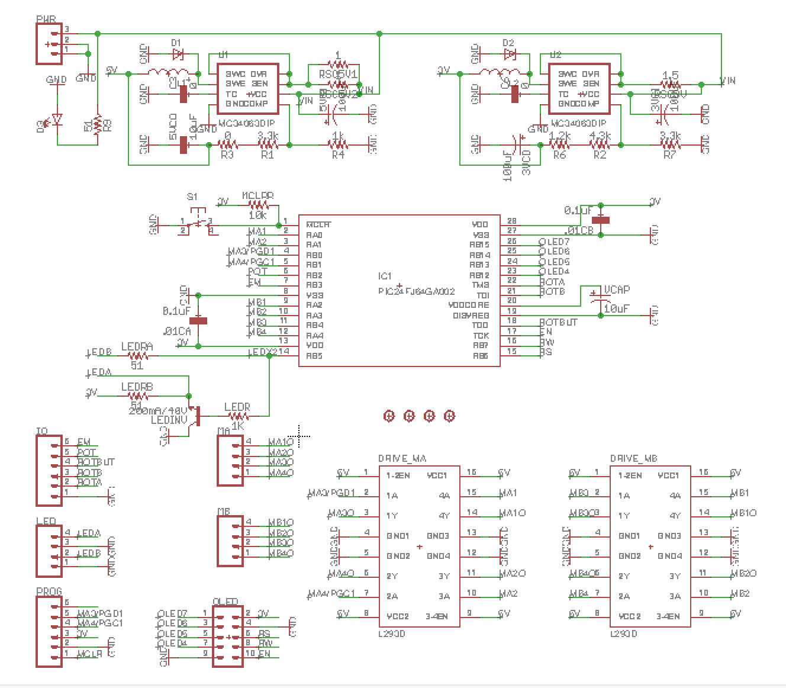
Task: Click the 200mA/40V transistor value text
Action: (x=157, y=410)
